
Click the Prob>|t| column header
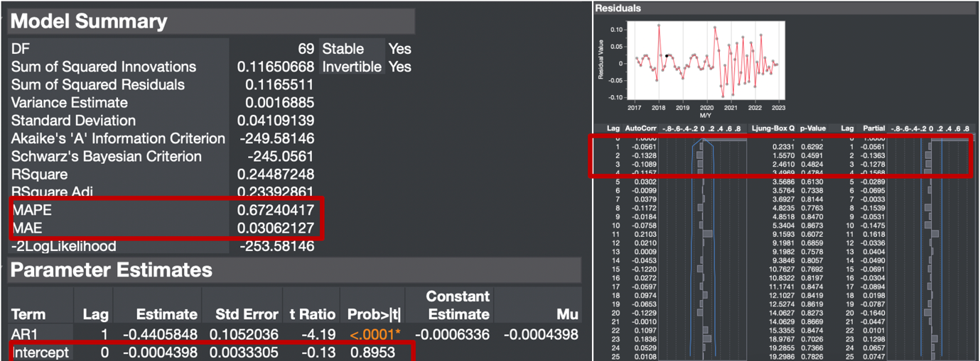coord(372,314)
